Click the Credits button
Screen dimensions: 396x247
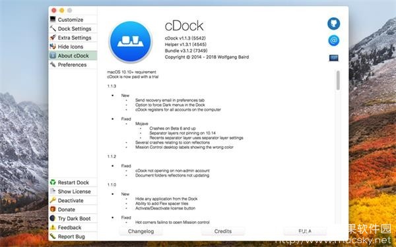pyautogui.click(x=223, y=231)
